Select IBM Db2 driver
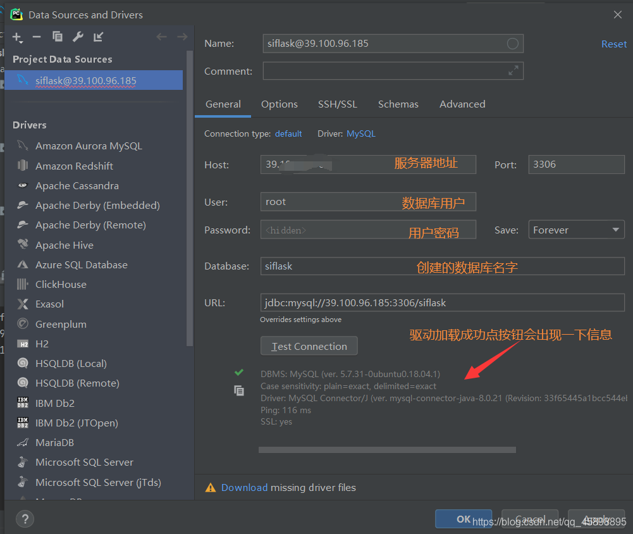Screen dimensions: 633x534 tap(55, 403)
